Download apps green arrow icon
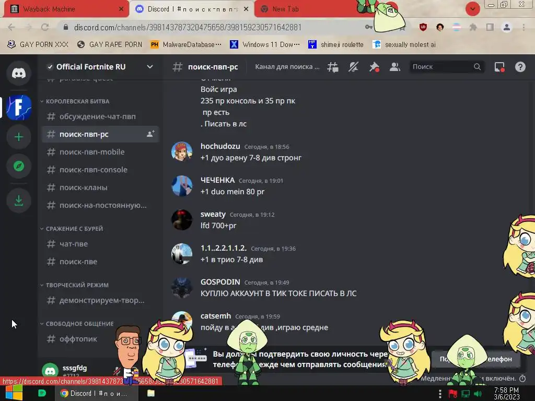Screen dimensions: 535x401 [19, 200]
